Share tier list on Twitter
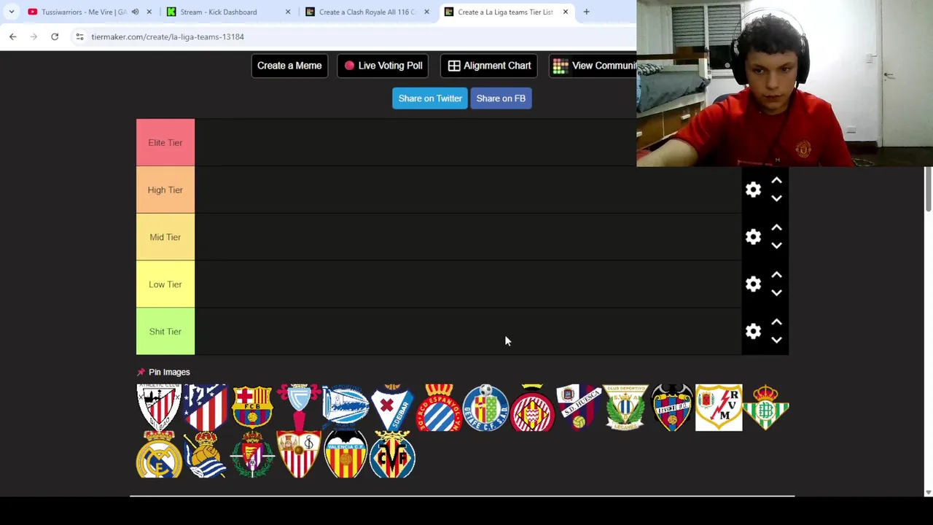The width and height of the screenshot is (933, 525). (430, 98)
